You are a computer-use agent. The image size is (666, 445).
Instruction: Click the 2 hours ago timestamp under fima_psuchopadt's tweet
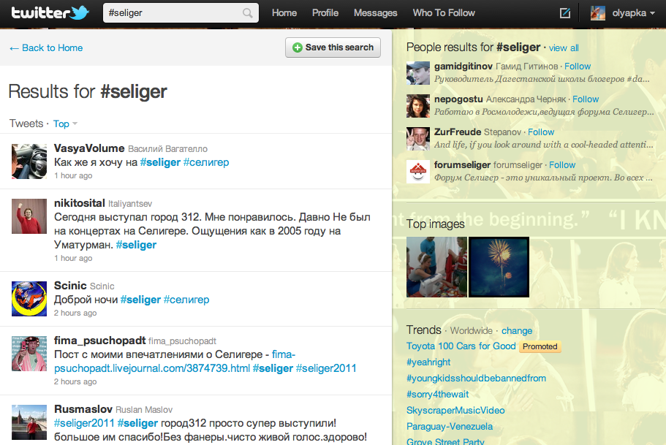[75, 381]
